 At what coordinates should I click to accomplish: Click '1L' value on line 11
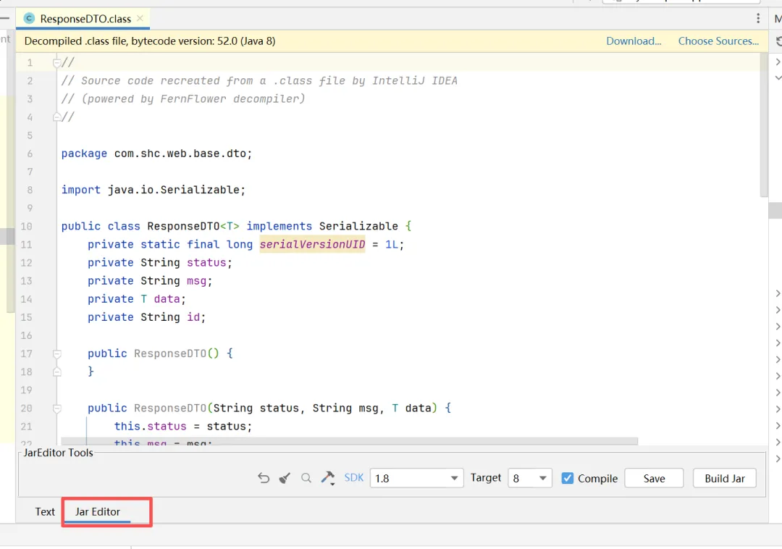pos(392,244)
